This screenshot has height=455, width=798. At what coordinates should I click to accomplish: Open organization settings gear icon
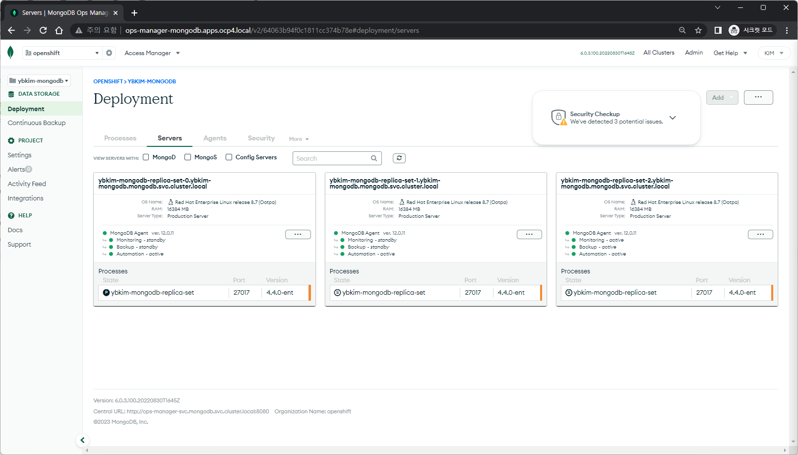[109, 53]
